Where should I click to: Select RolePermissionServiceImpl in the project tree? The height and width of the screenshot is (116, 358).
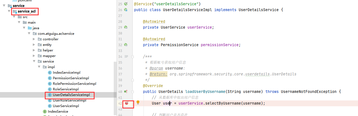tap(75, 83)
